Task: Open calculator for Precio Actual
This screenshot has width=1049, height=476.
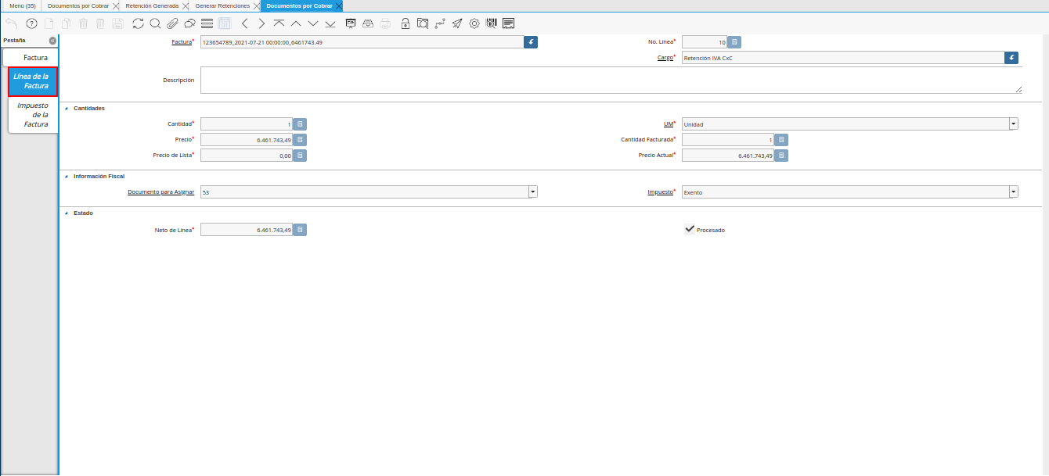Action: click(781, 156)
